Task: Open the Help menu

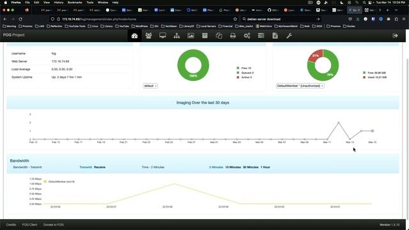Action: coord(115,3)
